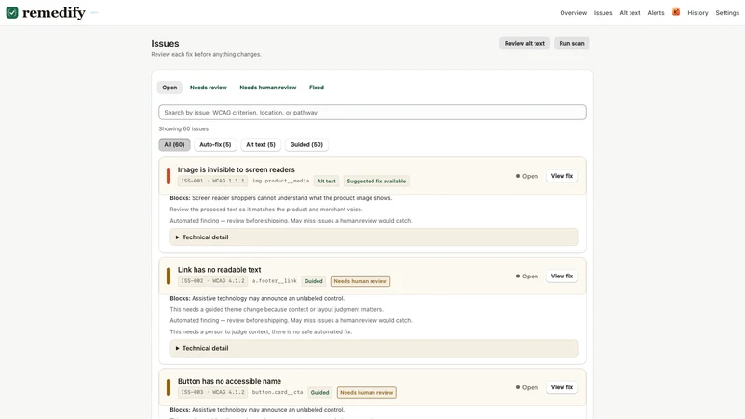Screen dimensions: 745x419
Task: Click the remedify checkmark logo icon
Action: (12, 12)
